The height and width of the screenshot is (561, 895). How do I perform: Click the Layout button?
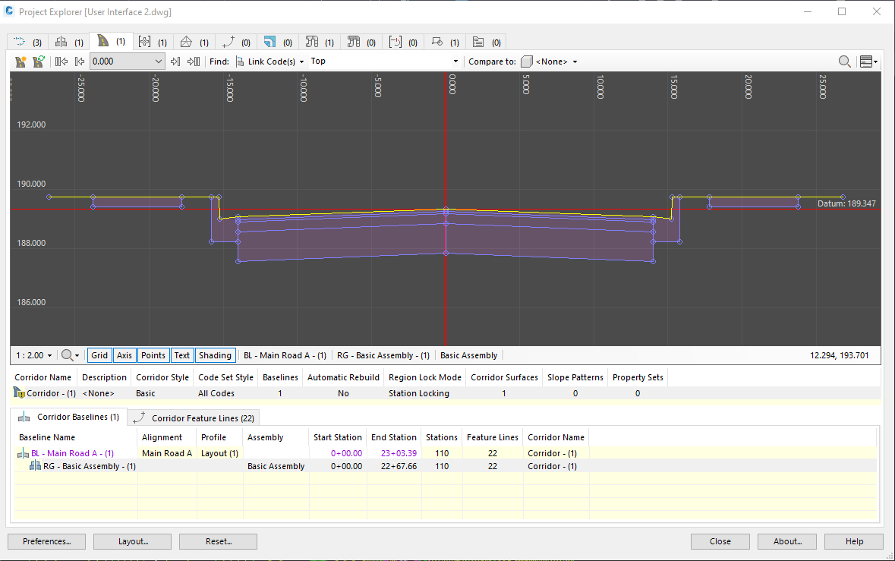tap(132, 541)
